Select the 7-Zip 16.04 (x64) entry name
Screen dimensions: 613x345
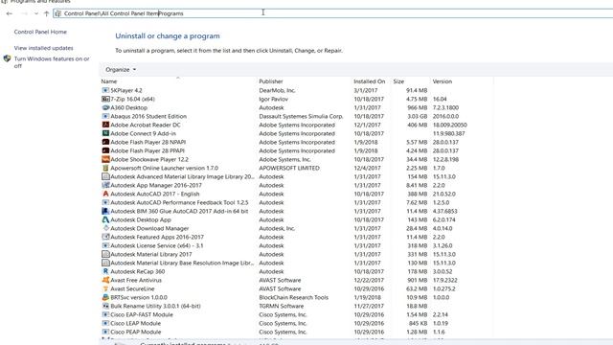pos(132,99)
